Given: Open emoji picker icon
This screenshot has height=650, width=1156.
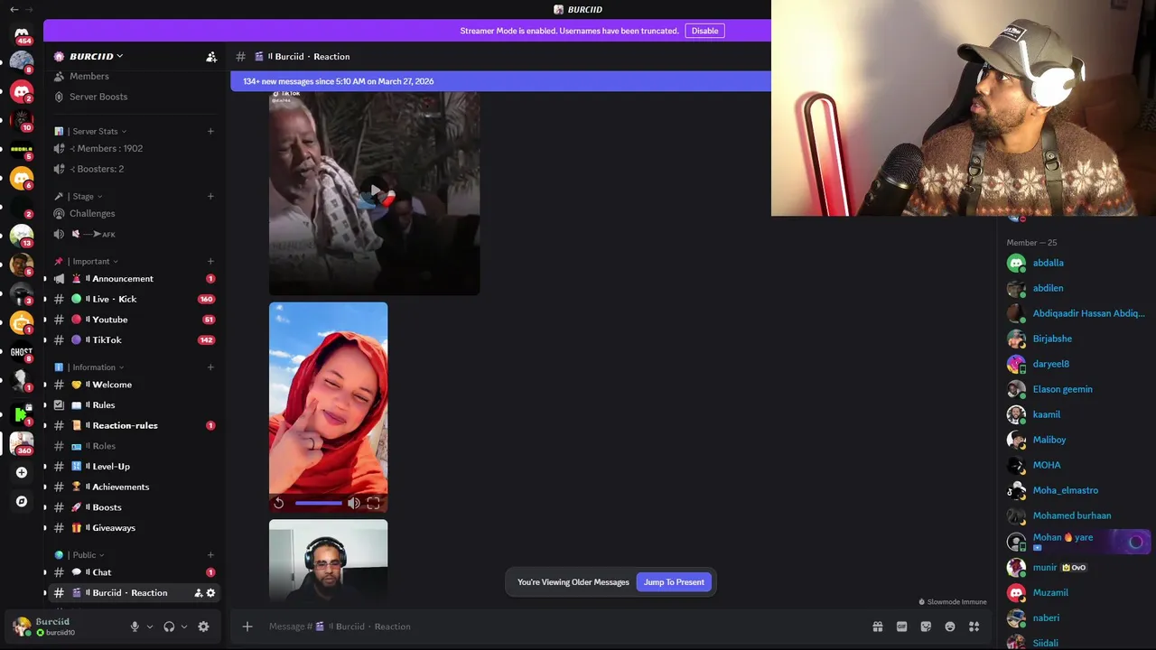Looking at the screenshot, I should coord(950,627).
